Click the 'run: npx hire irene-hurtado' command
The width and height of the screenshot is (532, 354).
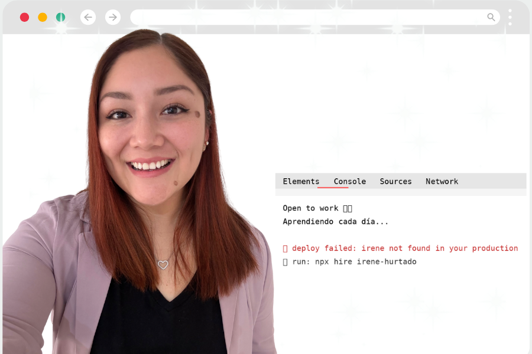click(354, 261)
